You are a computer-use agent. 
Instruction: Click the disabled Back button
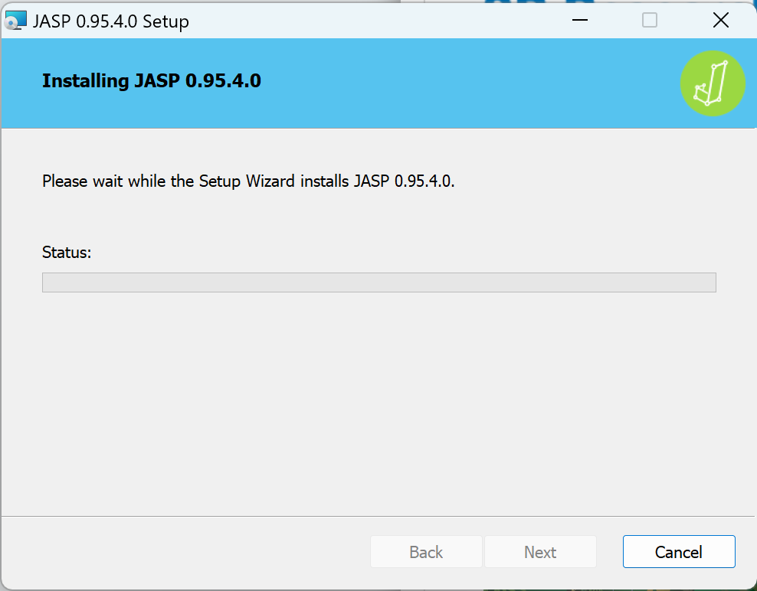tap(426, 552)
